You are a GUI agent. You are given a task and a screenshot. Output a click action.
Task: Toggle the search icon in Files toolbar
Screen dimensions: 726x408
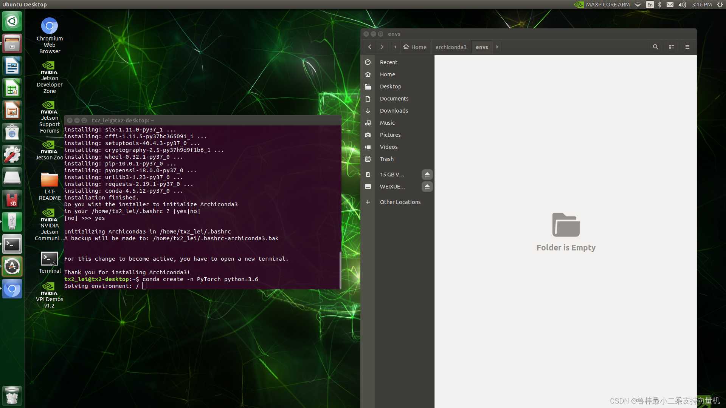click(655, 47)
